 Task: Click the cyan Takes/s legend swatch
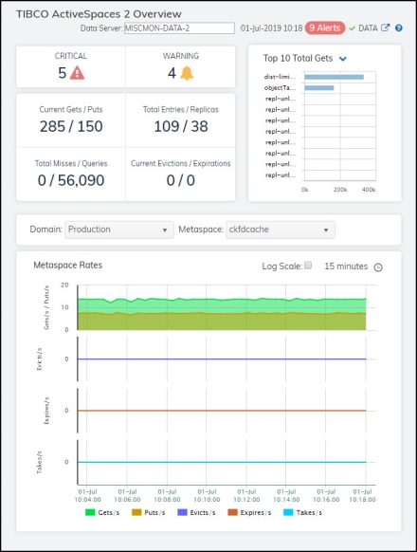click(288, 512)
